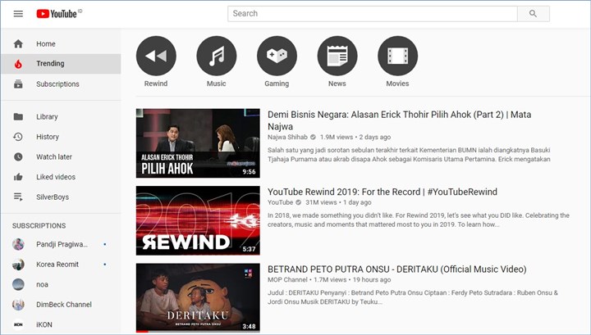591x335 pixels.
Task: Open the SilverBoys playlist label
Action: pyautogui.click(x=53, y=197)
